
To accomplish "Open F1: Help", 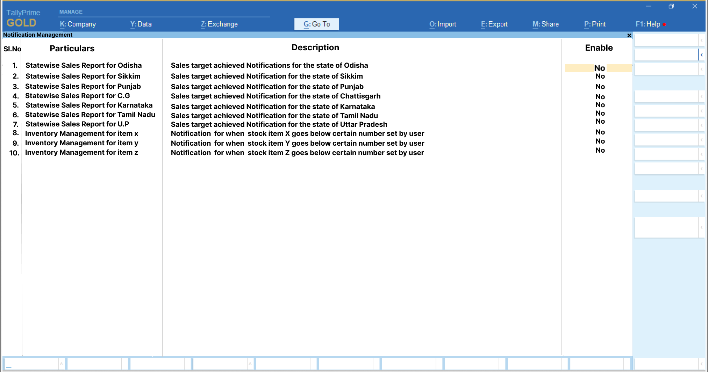I will click(x=648, y=24).
